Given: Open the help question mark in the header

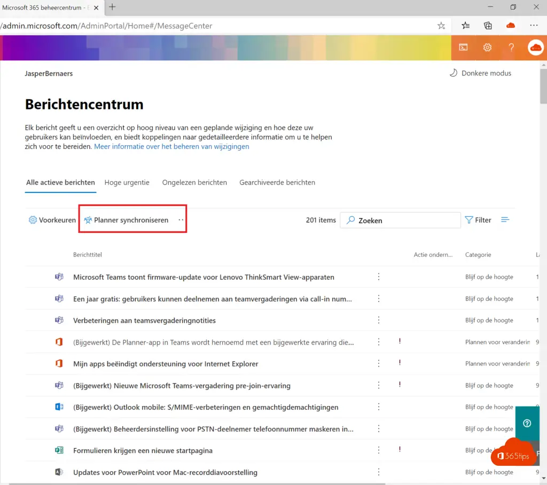Looking at the screenshot, I should point(511,48).
